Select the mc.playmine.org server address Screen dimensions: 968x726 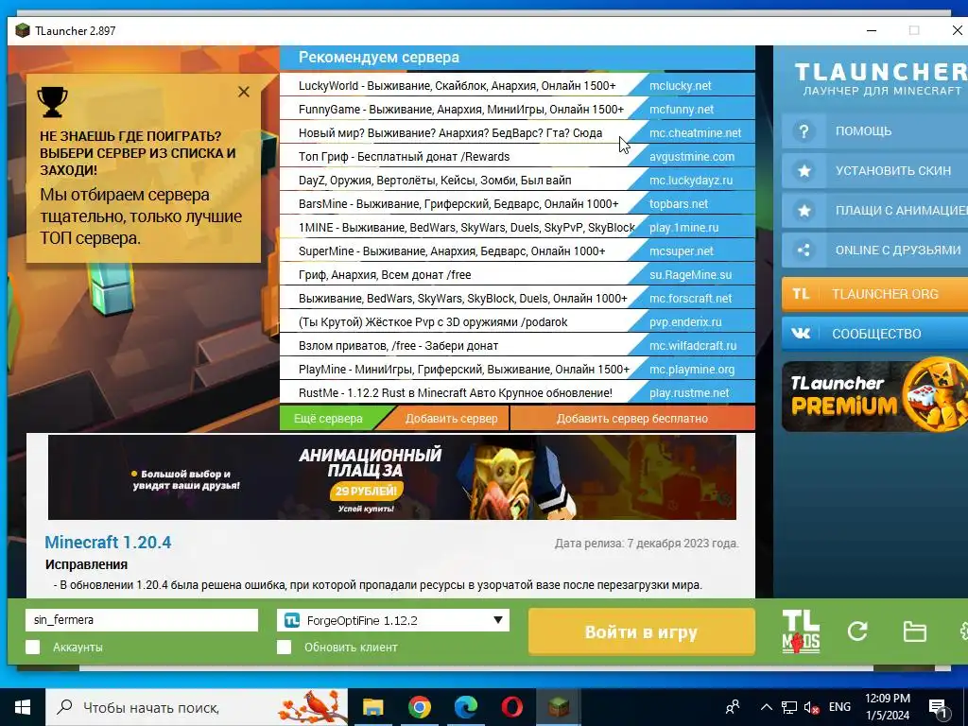[692, 370]
